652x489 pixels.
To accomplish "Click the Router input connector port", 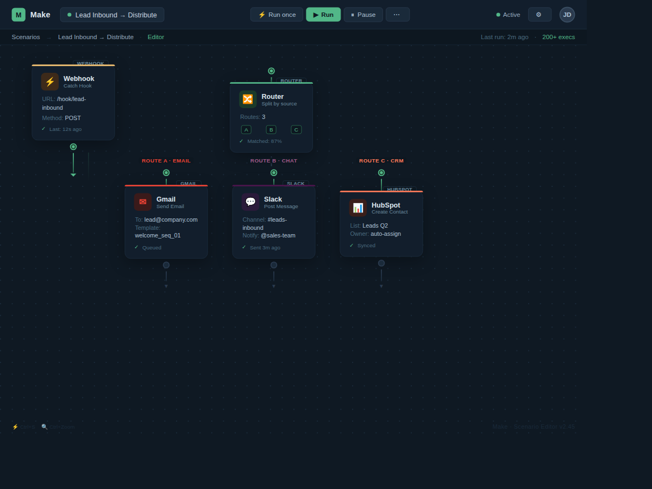I will (x=271, y=71).
